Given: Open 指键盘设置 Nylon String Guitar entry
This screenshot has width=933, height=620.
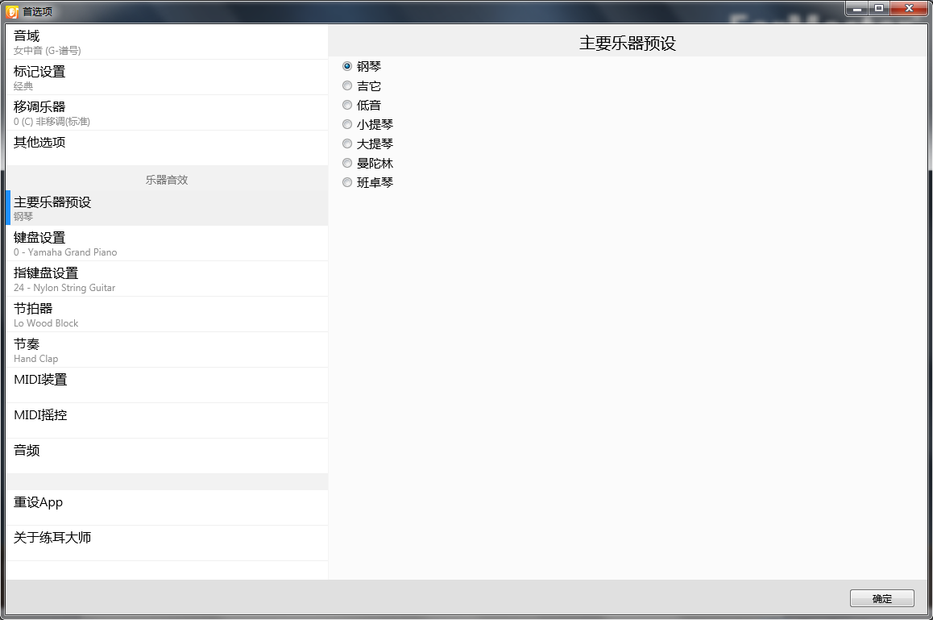Looking at the screenshot, I should (167, 279).
